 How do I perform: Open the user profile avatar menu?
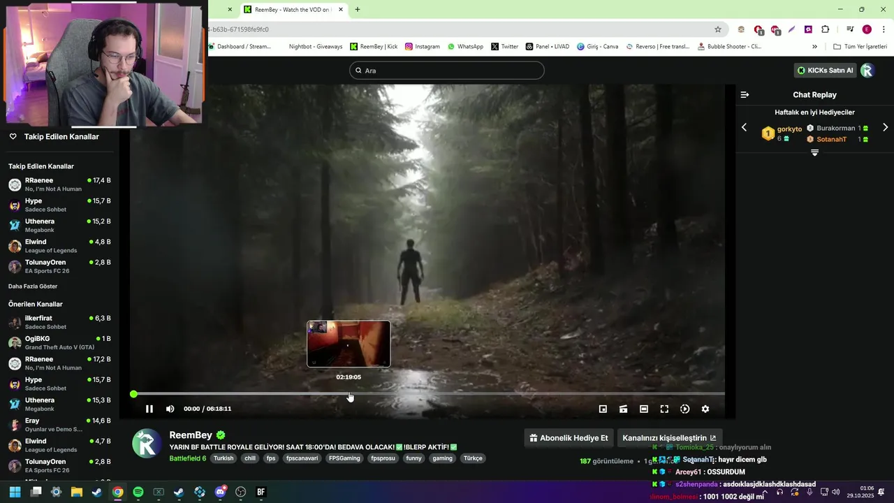click(867, 71)
